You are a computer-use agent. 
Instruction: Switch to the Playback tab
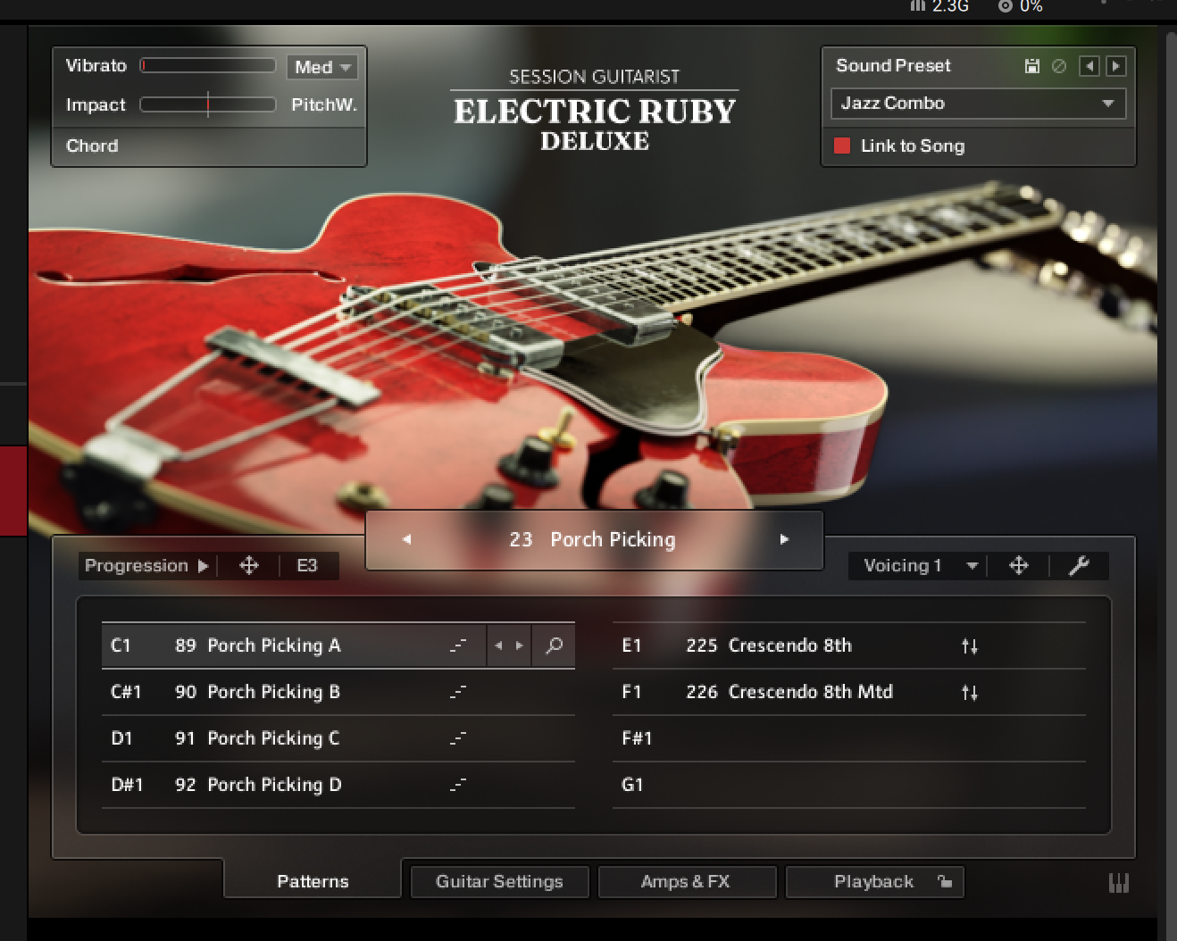click(873, 881)
